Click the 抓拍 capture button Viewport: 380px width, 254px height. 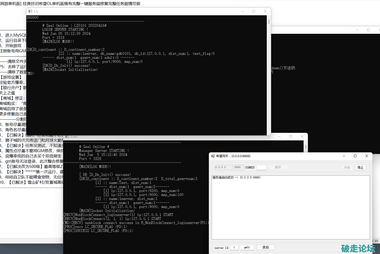(x=266, y=247)
